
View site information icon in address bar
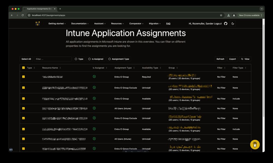(29, 15)
